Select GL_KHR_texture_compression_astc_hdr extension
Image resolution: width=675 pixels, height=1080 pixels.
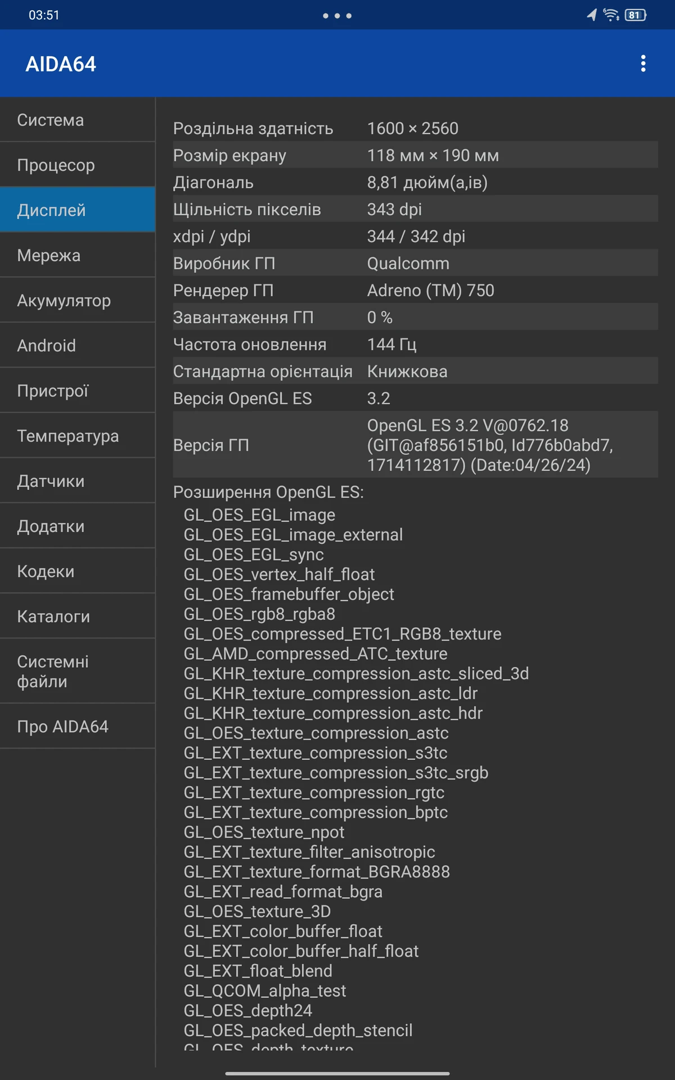tap(333, 713)
